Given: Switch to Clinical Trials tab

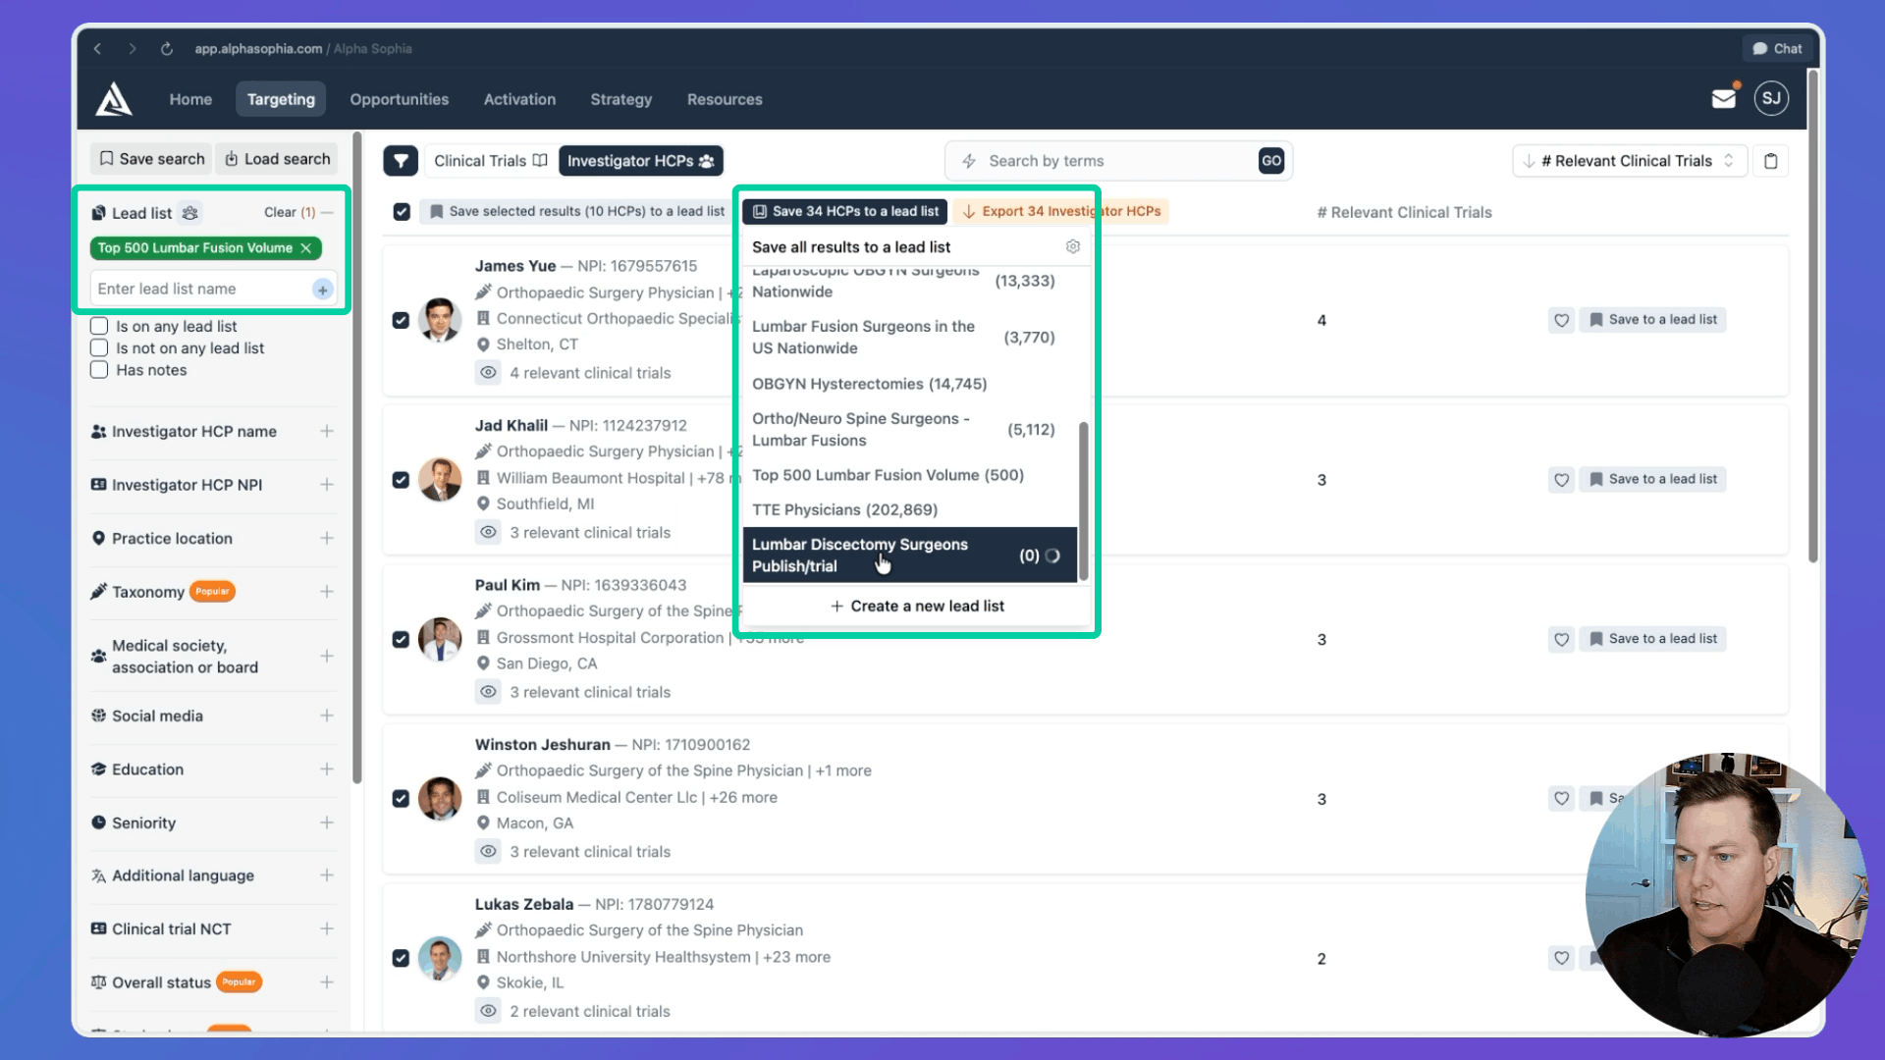Looking at the screenshot, I should coord(489,161).
